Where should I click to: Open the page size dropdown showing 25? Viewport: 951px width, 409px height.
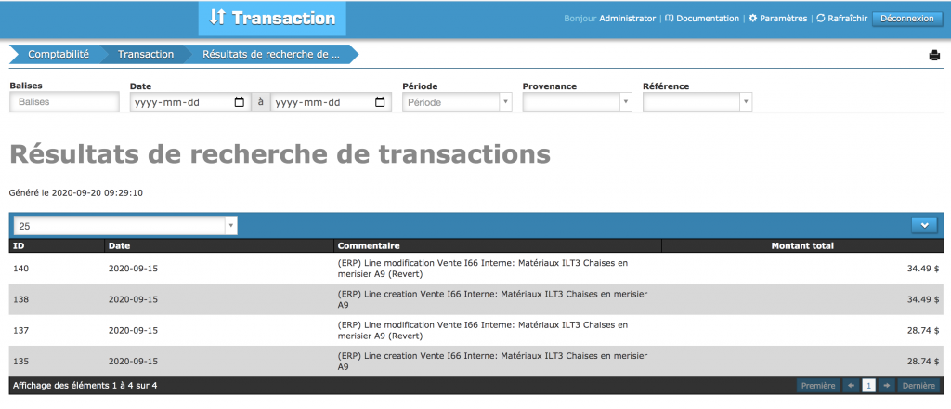125,226
